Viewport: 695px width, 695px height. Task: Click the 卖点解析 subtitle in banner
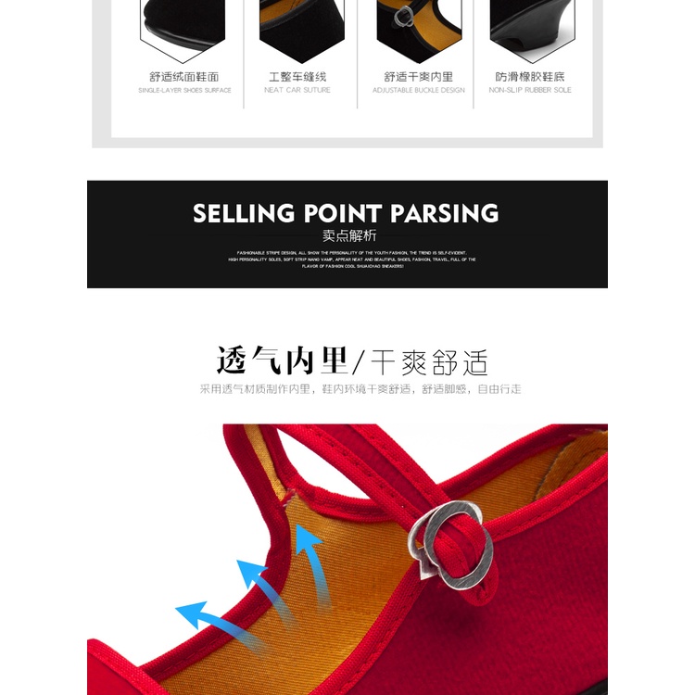[x=349, y=235]
